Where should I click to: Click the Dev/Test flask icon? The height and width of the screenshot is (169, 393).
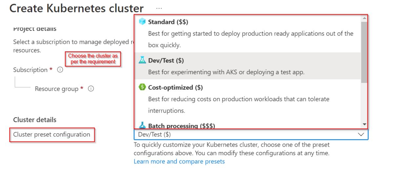coord(142,60)
